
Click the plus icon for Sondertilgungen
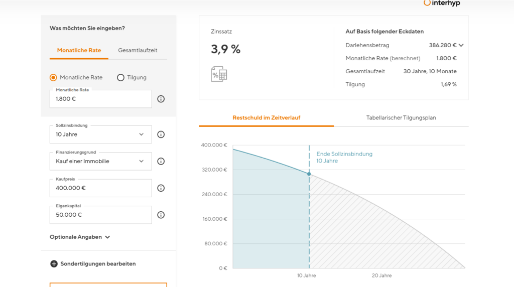click(54, 264)
